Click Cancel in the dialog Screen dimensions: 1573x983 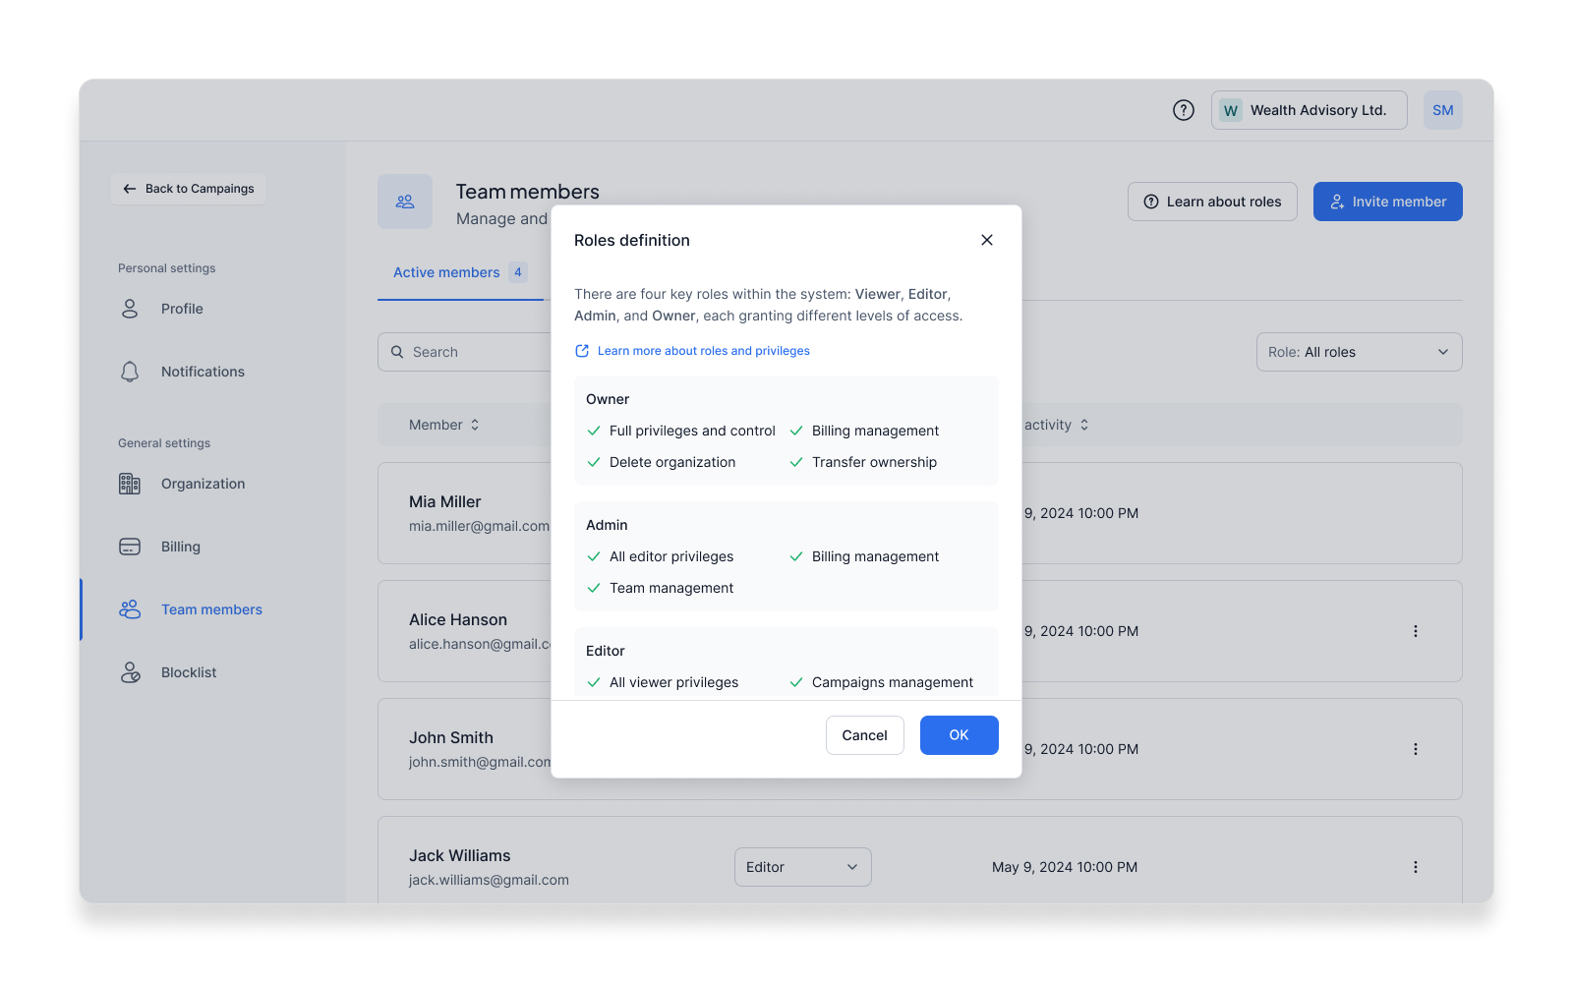pyautogui.click(x=865, y=735)
